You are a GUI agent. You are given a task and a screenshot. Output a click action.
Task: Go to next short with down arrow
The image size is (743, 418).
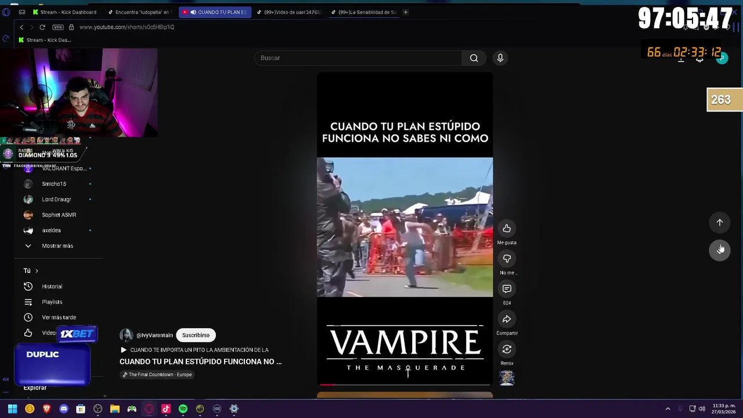tap(720, 250)
